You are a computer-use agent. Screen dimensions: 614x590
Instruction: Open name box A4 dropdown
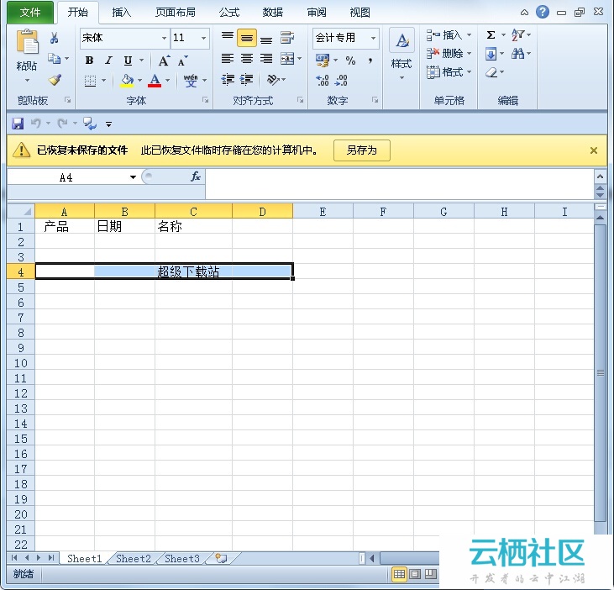(x=134, y=177)
